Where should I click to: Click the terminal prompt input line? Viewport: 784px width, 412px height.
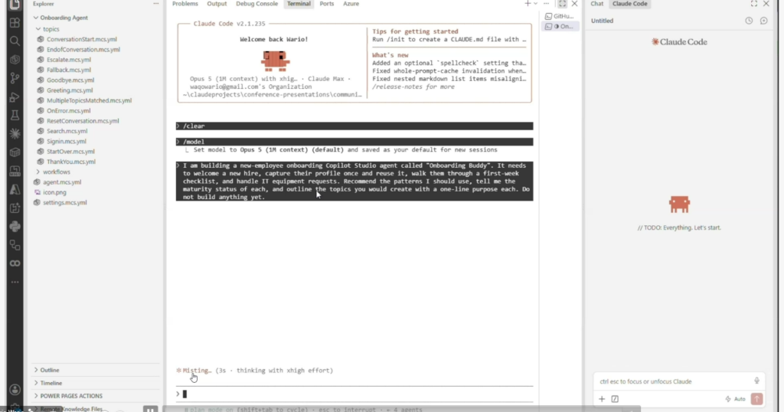(354, 394)
